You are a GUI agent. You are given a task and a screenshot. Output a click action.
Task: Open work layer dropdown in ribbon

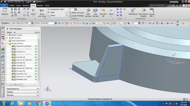(76, 9)
